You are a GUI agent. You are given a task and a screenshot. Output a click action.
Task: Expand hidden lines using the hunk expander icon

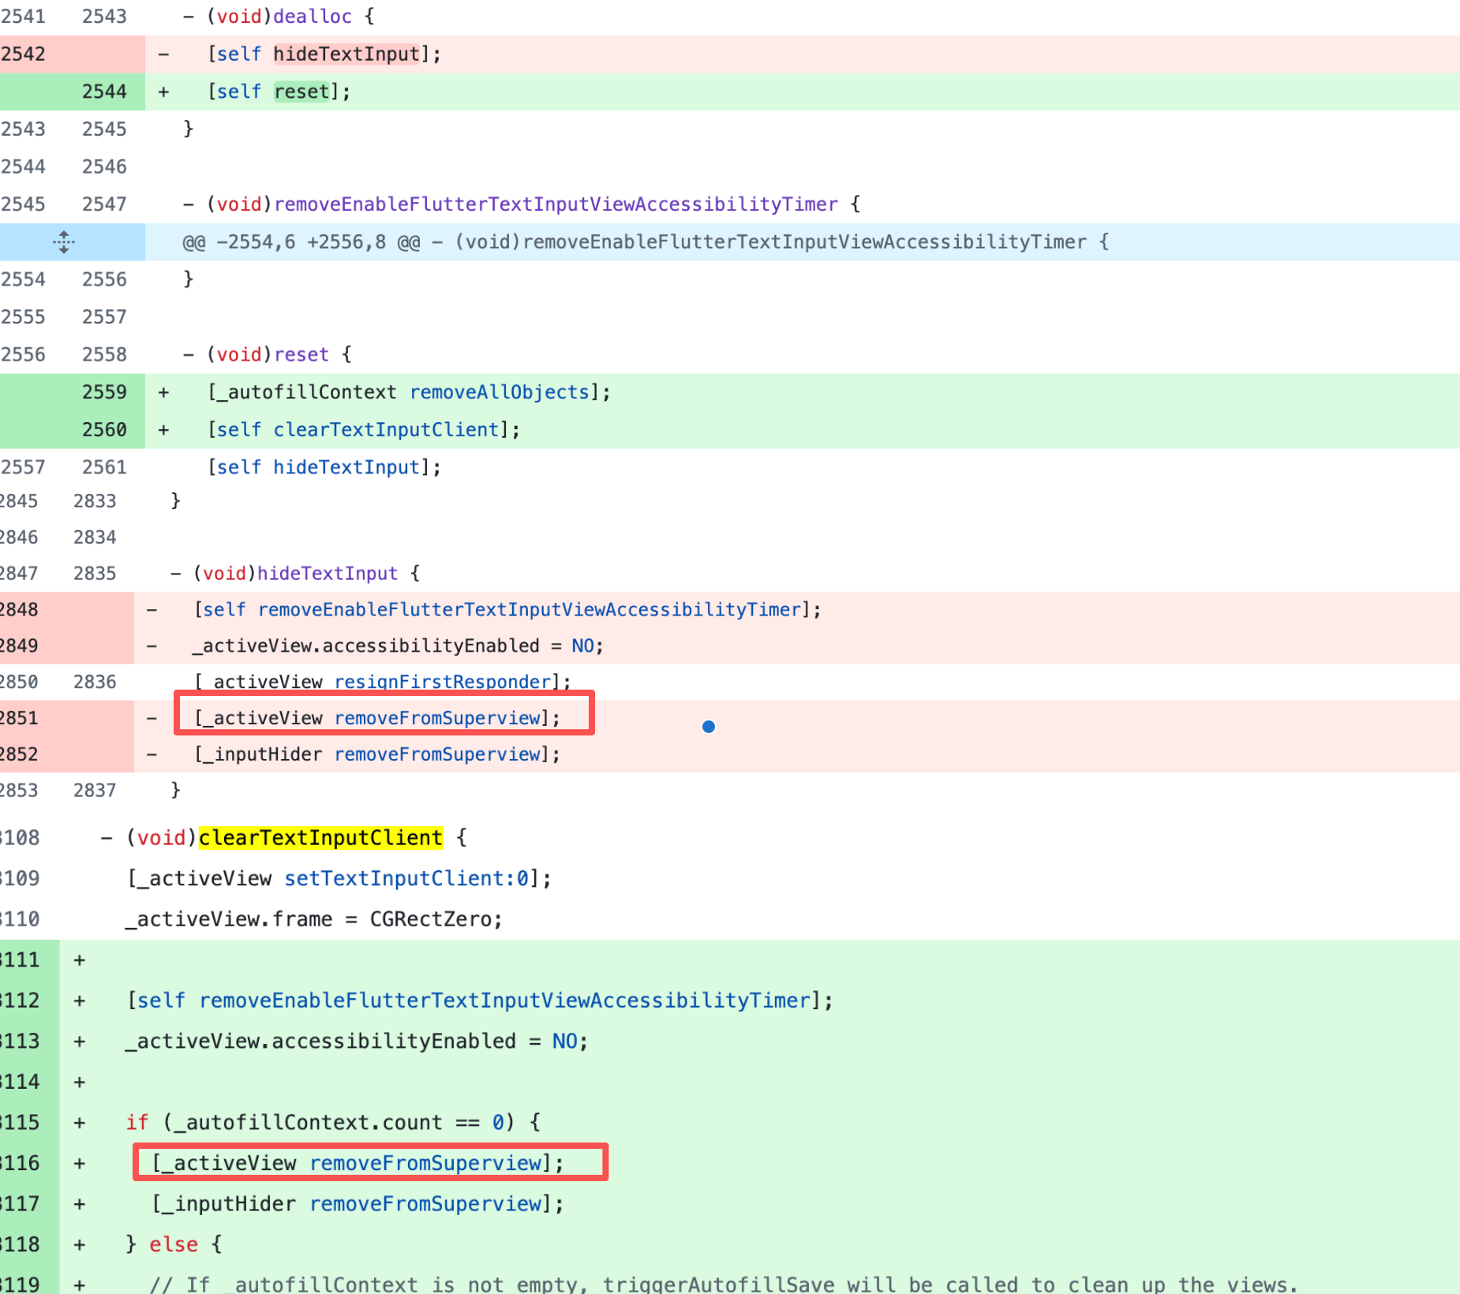[x=64, y=242]
